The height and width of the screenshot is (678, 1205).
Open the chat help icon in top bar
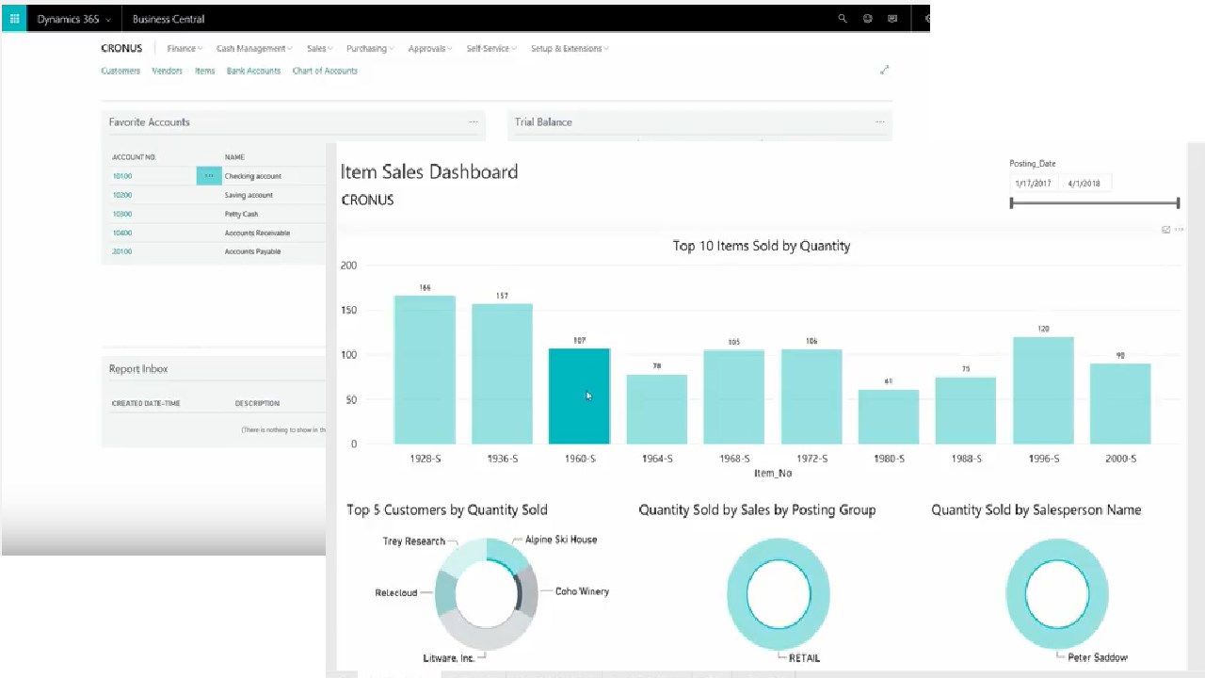(892, 19)
